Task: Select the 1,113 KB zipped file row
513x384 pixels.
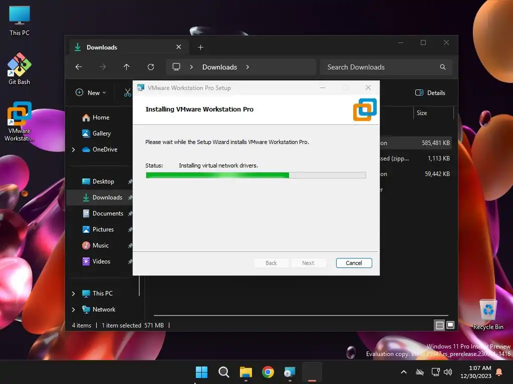Action: pos(415,158)
